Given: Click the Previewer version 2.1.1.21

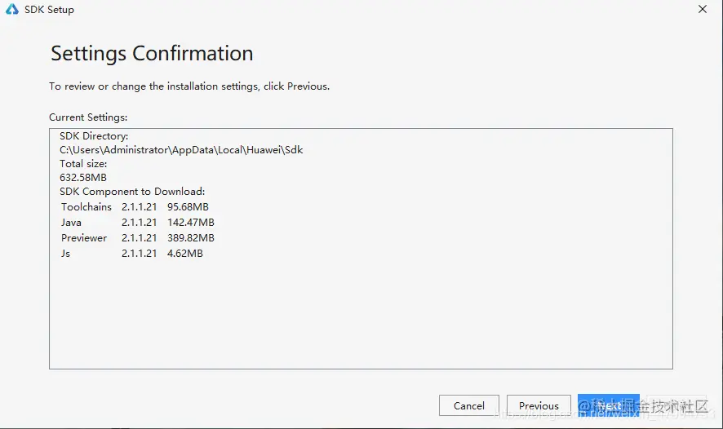Looking at the screenshot, I should coord(140,238).
